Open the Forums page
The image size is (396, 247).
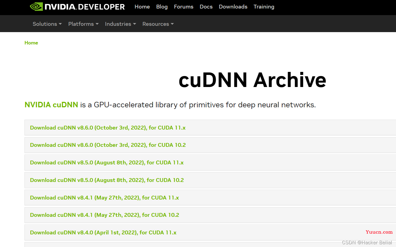184,7
